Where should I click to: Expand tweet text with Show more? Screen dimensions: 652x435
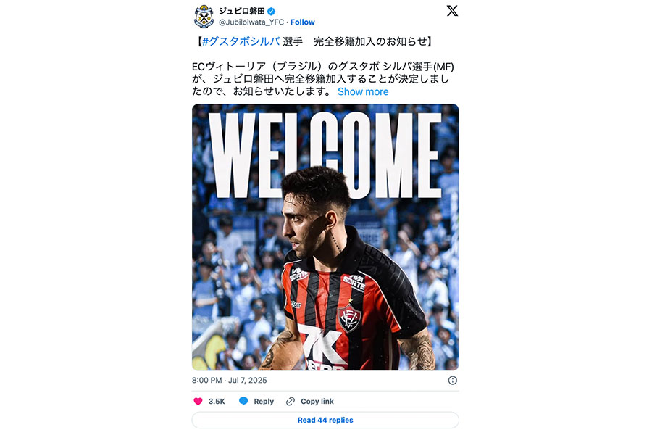[x=363, y=91]
